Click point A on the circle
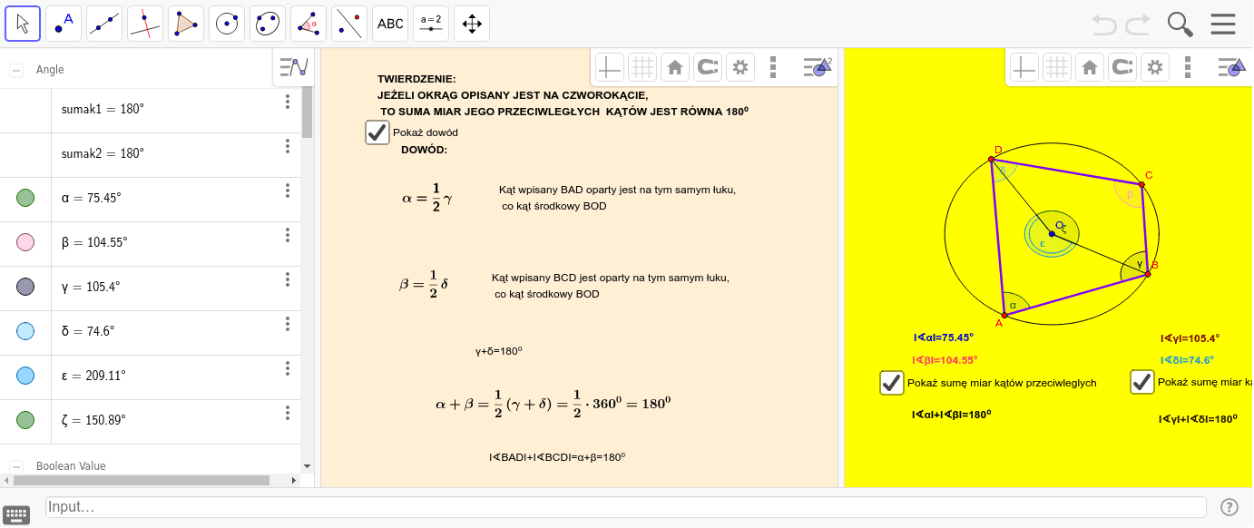 (1004, 315)
